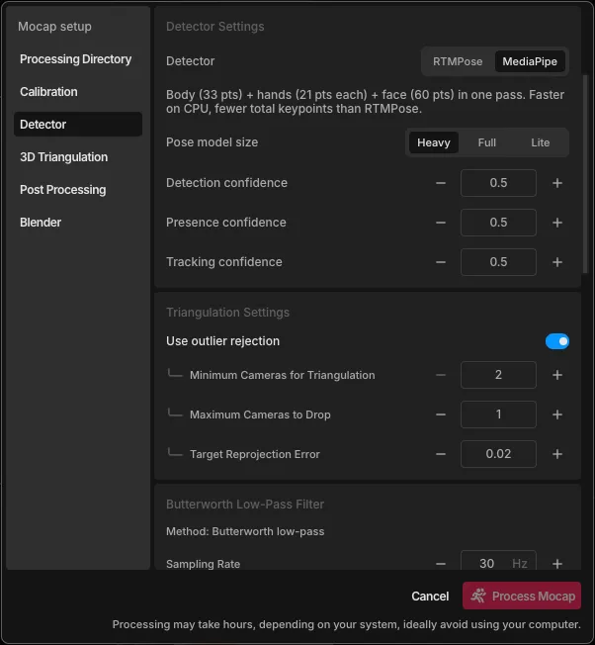Click minus for Minimum Cameras for Triangulation

click(441, 375)
